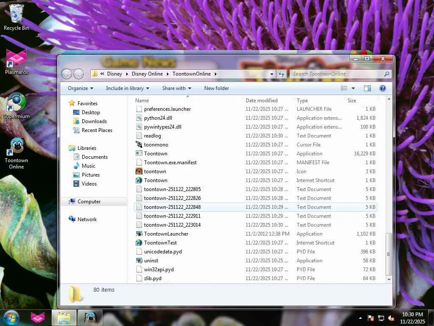Go back with the Explorer Back button
The height and width of the screenshot is (326, 434).
click(x=67, y=74)
